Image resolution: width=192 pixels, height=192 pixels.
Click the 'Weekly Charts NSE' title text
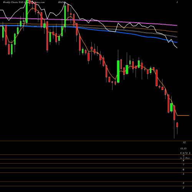point(13,2)
